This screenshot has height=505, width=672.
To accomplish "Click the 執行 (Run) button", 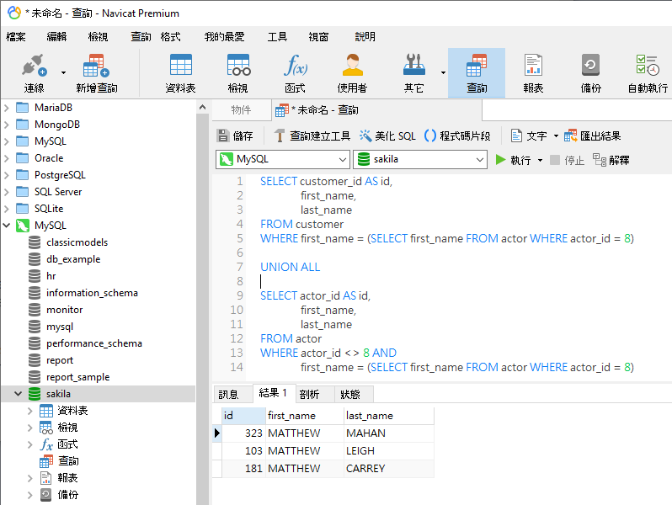I will click(x=513, y=160).
